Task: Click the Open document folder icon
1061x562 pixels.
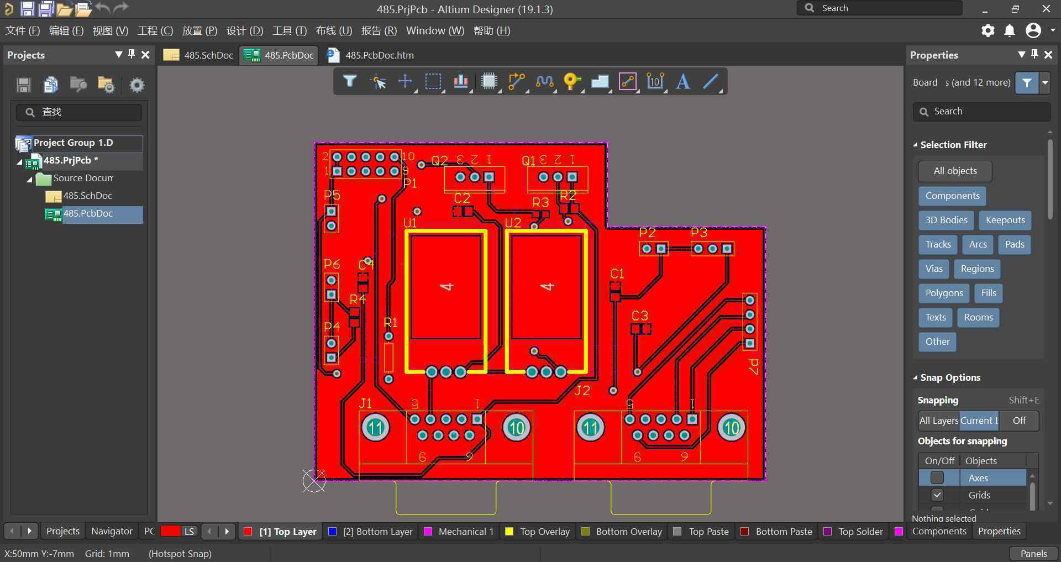Action: (64, 9)
